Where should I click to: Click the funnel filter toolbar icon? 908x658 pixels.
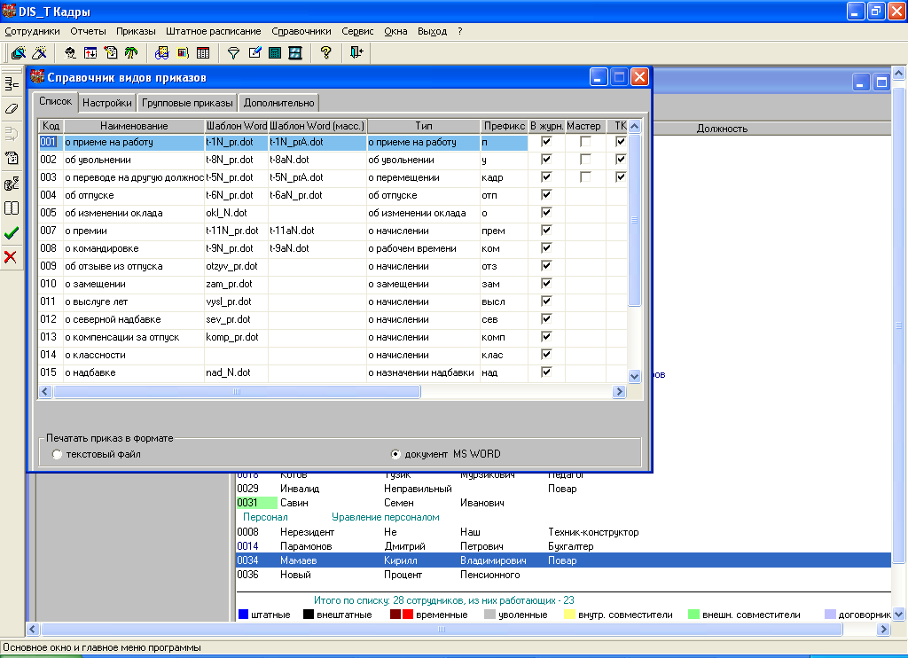click(x=234, y=53)
